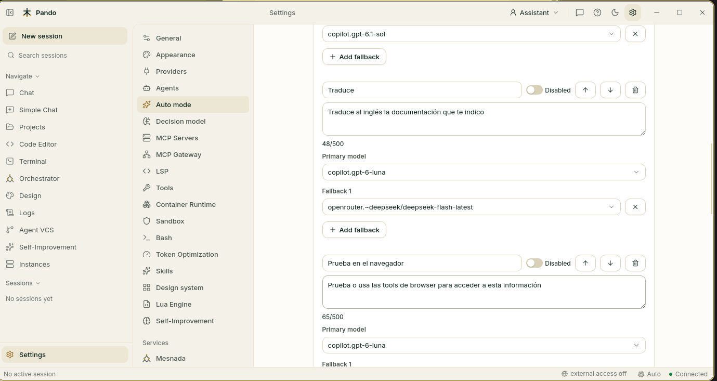
Task: Move the Traduce rule up
Action: coord(585,90)
